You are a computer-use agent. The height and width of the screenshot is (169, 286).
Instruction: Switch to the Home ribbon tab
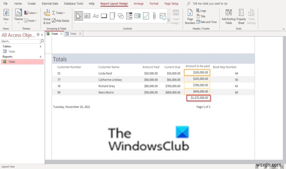point(18,3)
